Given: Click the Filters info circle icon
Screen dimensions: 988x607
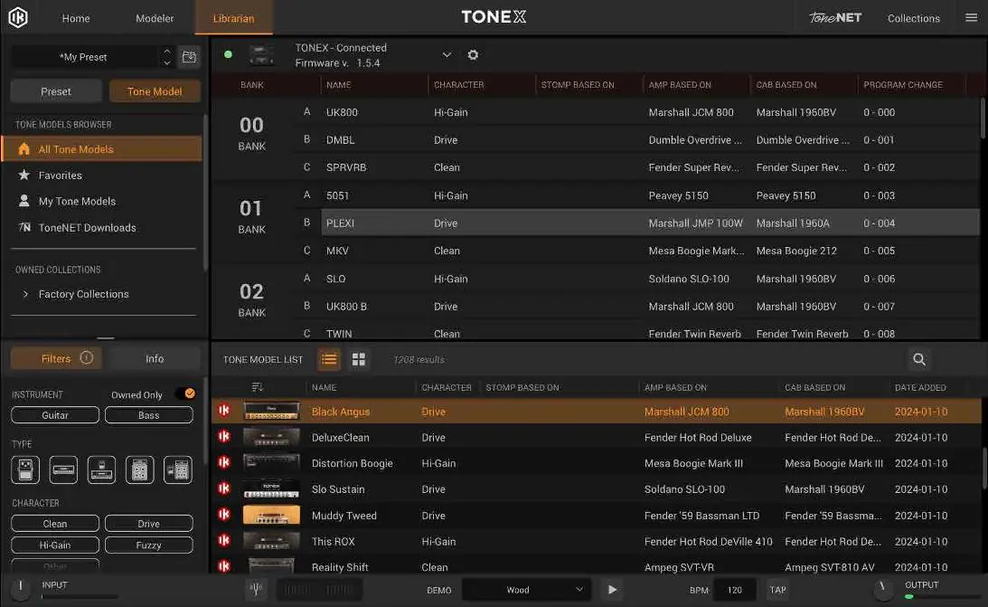Looking at the screenshot, I should [86, 357].
